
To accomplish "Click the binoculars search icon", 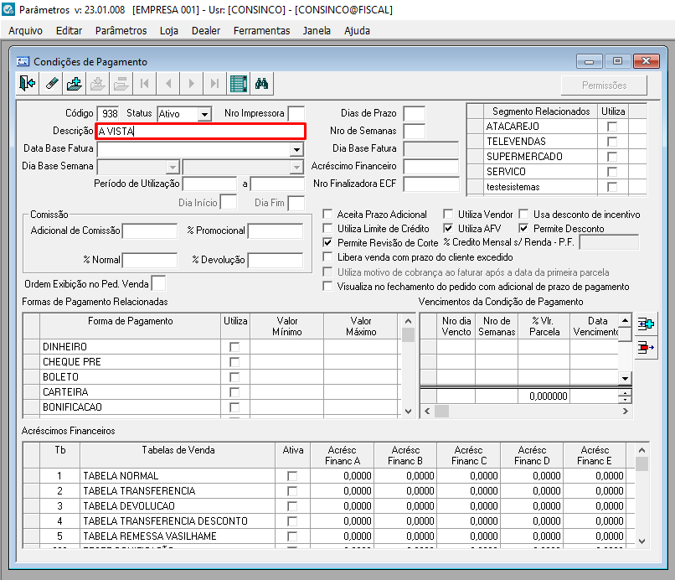I will tap(262, 83).
